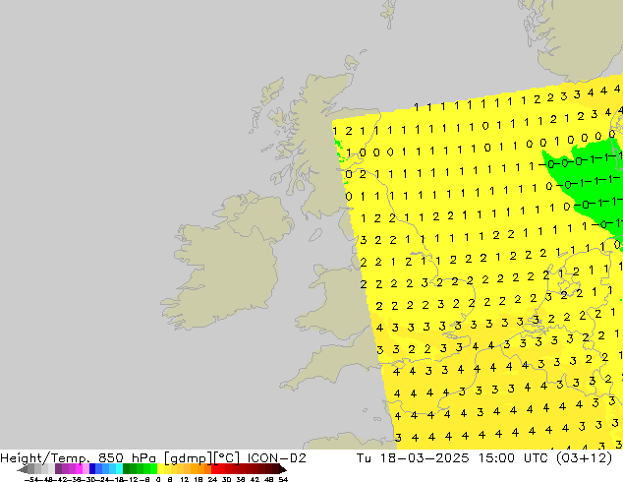
Task: Select the dark green legend swatch
Action: (126, 469)
